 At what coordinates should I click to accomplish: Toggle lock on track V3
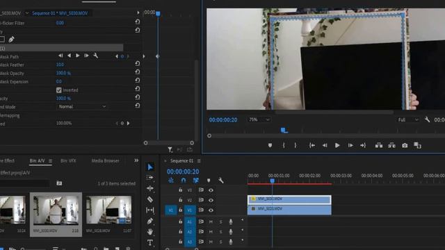181,190
